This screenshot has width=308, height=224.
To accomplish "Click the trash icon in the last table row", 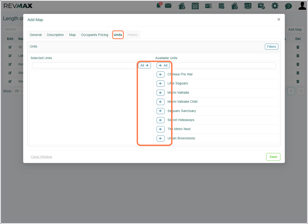I will click(x=298, y=81).
